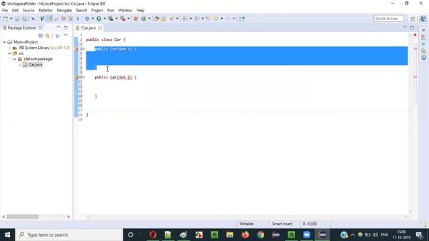Click the New Java Package icon
Viewport: 429px width, 241px height.
[x=135, y=19]
